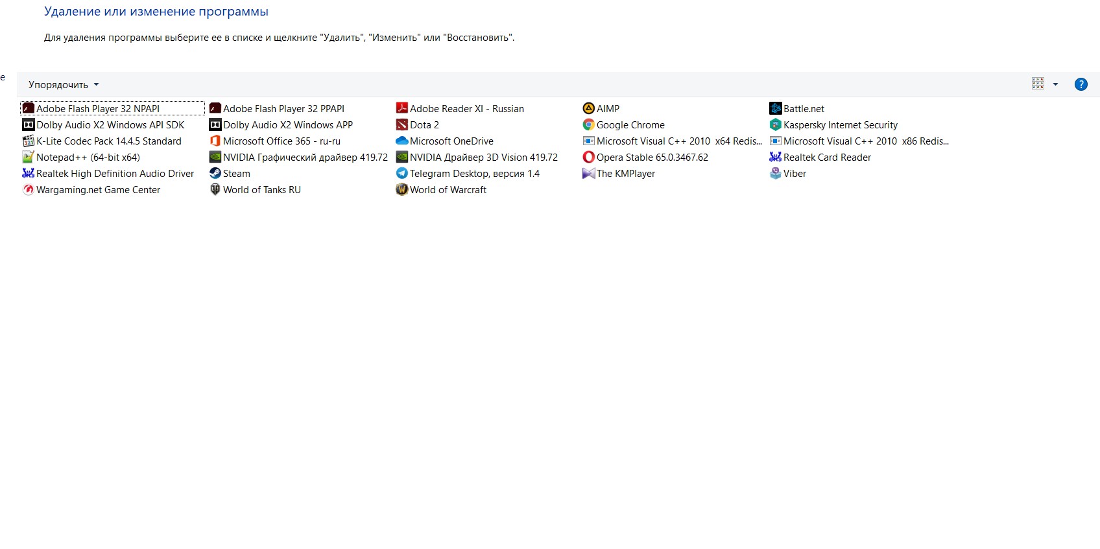Select the text World of Tanks RU
Screen dimensions: 1100x549
[262, 190]
